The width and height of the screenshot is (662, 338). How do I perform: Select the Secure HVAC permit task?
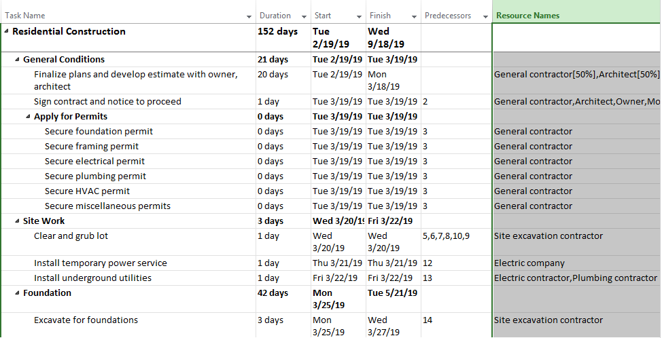(x=87, y=191)
